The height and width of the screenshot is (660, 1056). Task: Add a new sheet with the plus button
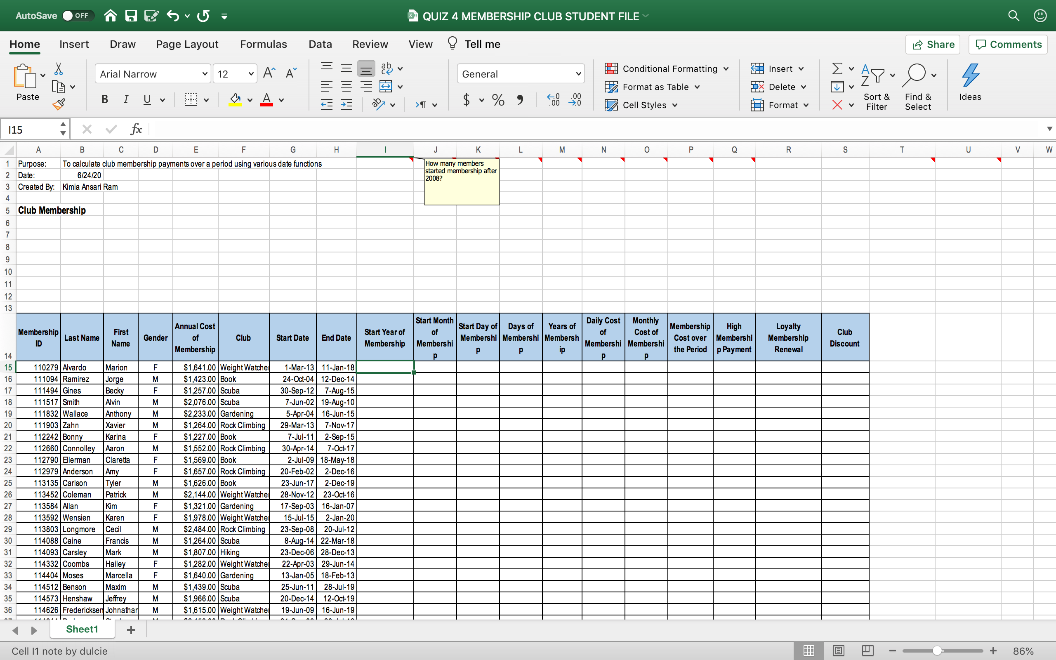[131, 629]
